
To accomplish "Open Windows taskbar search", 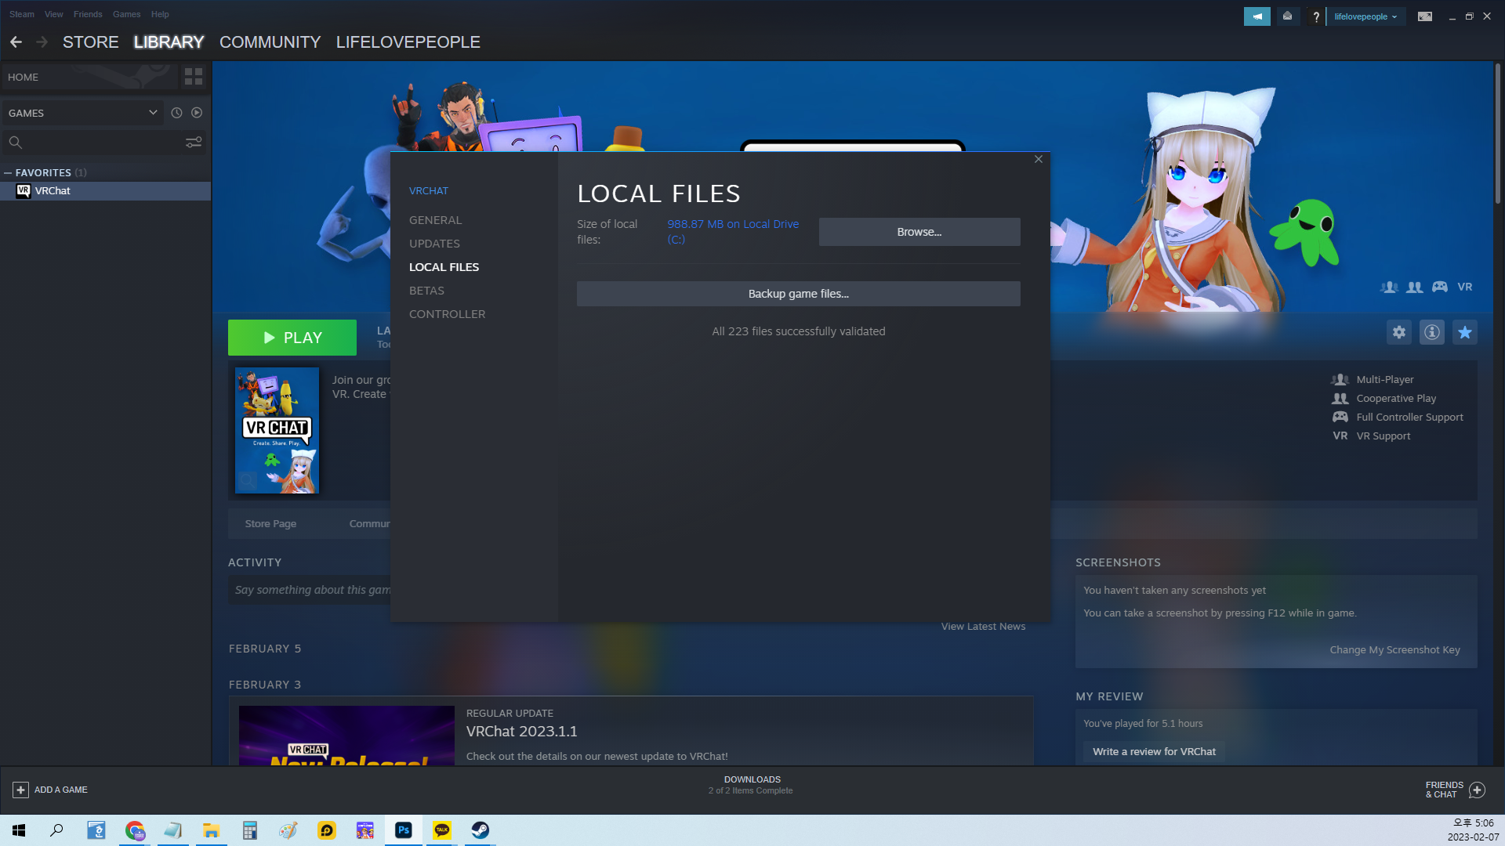I will click(56, 830).
